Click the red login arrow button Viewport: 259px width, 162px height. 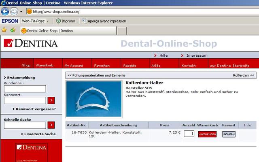(x=51, y=100)
